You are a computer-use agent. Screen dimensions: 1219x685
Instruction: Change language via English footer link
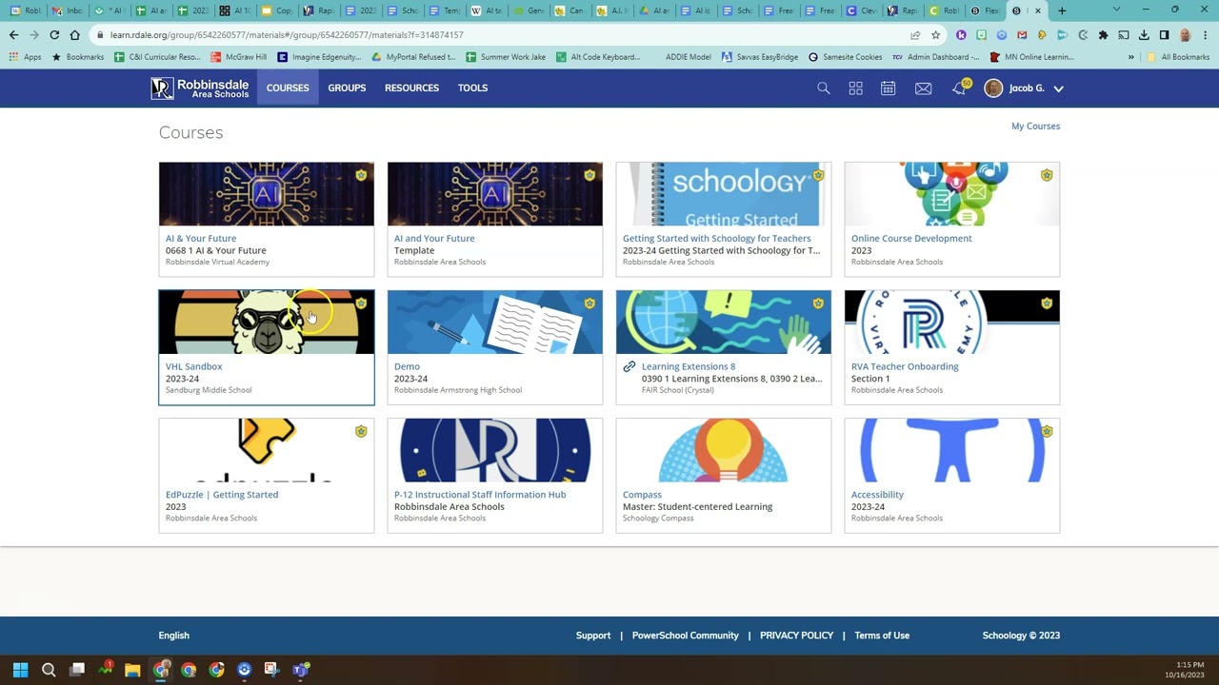pos(174,636)
